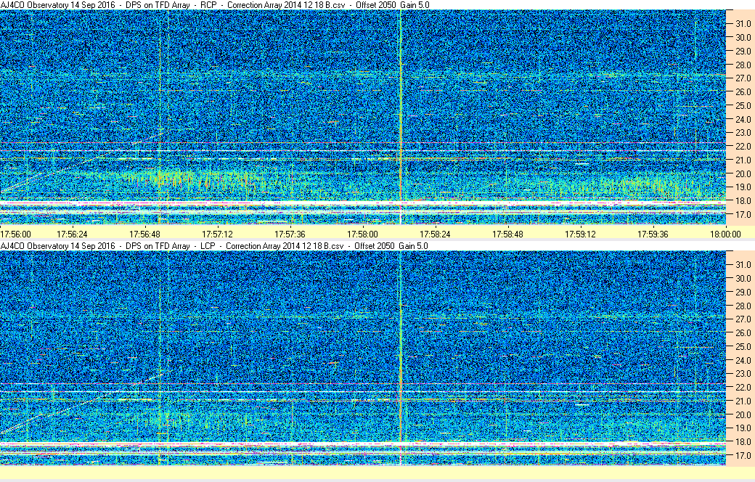The width and height of the screenshot is (755, 482).
Task: Select the 19.0 frequency label on RCP plot
Action: tap(743, 187)
